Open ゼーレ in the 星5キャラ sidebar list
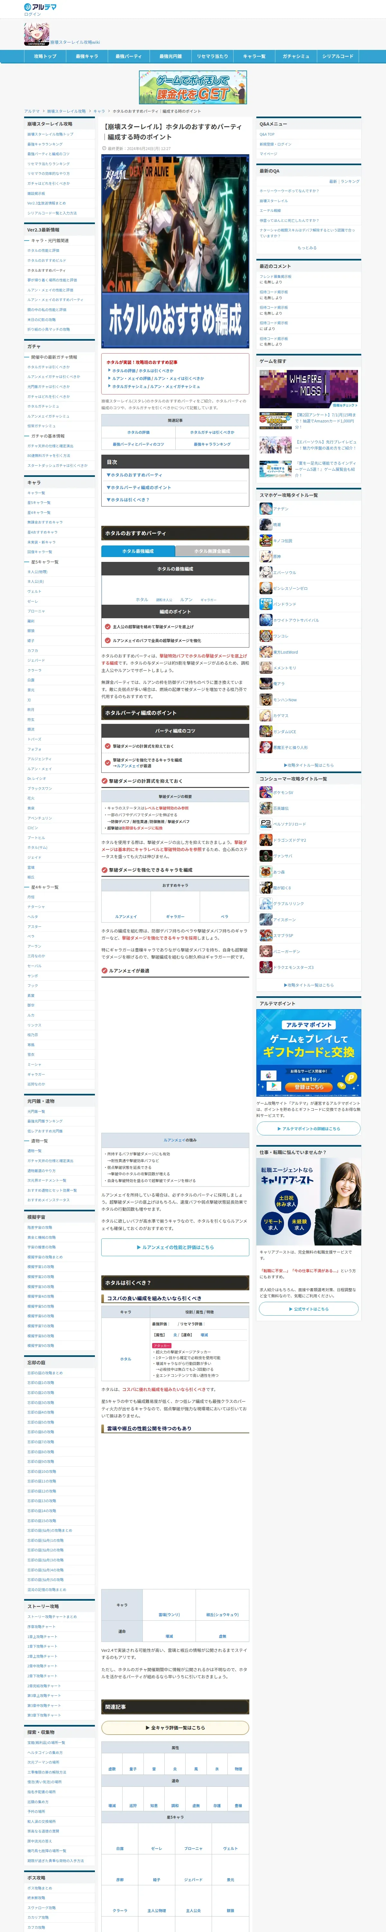Viewport: 386px width, 1932px height. (32, 601)
